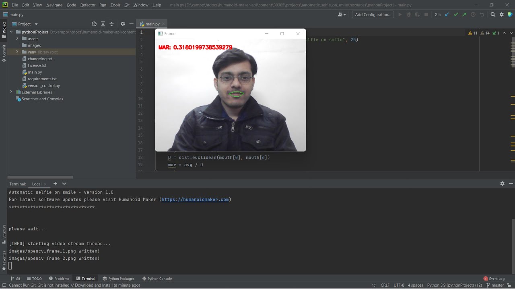This screenshot has width=515, height=289.
Task: Click the Run configuration play icon
Action: (x=400, y=14)
